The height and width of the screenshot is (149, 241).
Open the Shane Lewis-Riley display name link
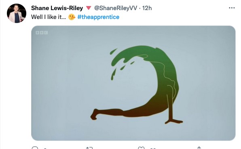[57, 8]
